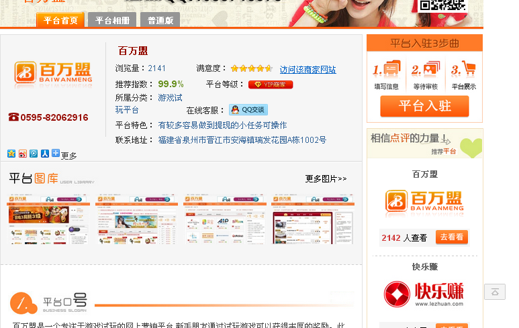This screenshot has height=328, width=519.
Task: Click the 平台入驻3步曲 header
Action: 424,44
